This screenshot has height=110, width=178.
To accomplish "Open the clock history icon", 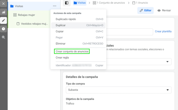I will [3, 29].
